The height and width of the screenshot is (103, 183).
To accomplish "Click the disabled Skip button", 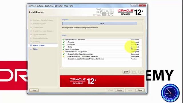I will coord(141,72).
